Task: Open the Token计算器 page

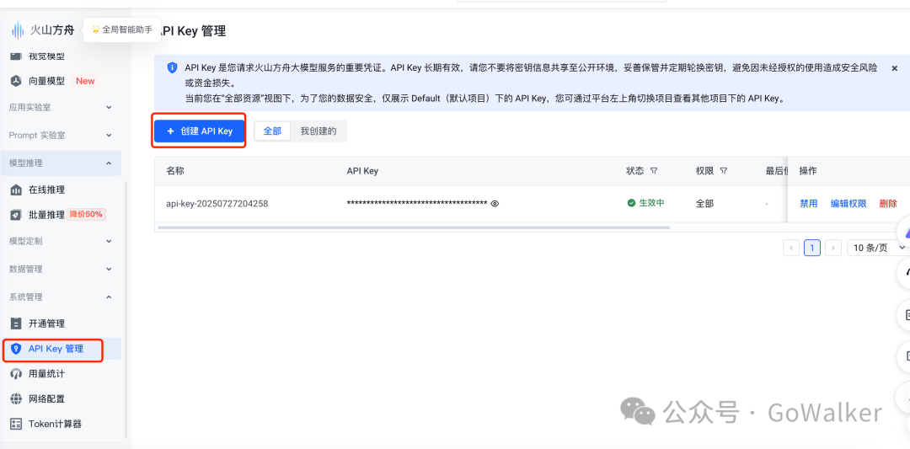Action: coord(55,424)
